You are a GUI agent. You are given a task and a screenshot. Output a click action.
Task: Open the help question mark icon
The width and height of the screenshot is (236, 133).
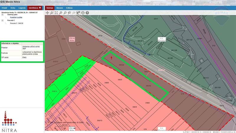tap(87, 13)
